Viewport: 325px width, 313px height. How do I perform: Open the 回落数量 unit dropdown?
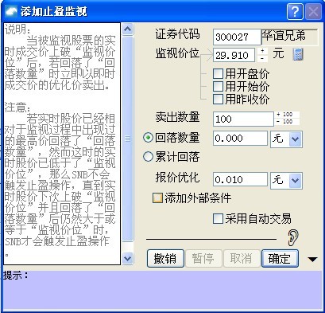(295, 139)
